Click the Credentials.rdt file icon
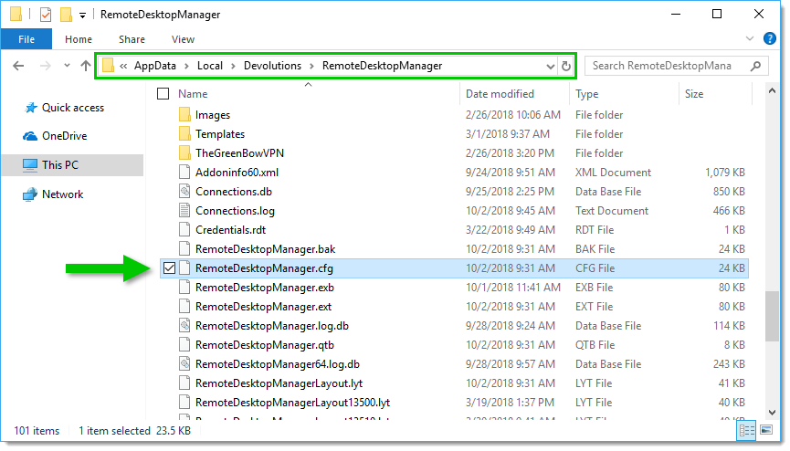The width and height of the screenshot is (790, 451). pyautogui.click(x=184, y=229)
